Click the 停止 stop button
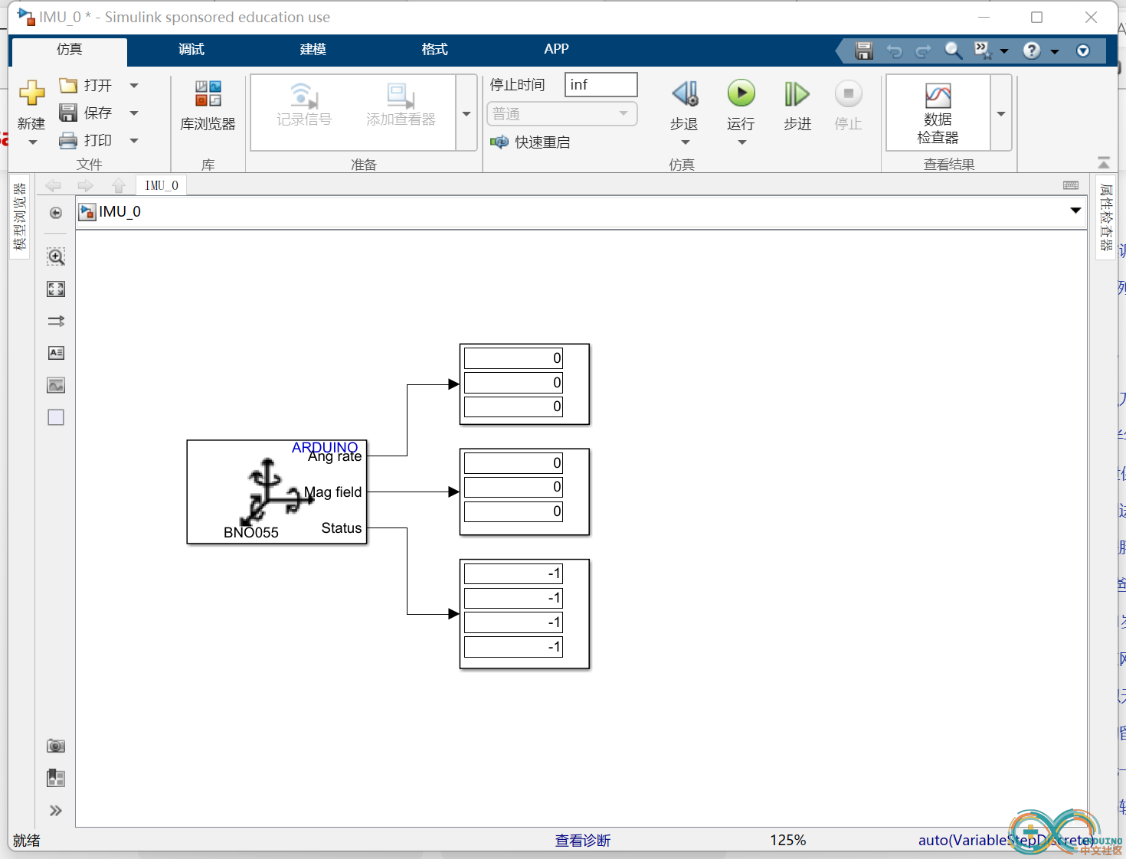 point(848,105)
